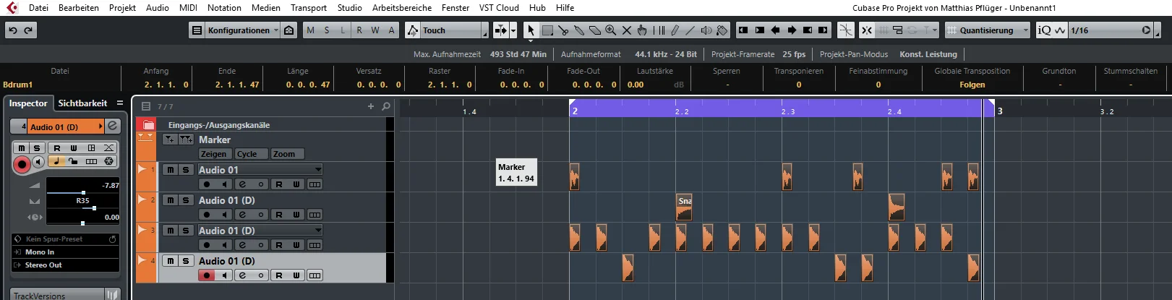The image size is (1172, 300).
Task: Open track list filter icon beside 7/7
Action: (x=146, y=106)
